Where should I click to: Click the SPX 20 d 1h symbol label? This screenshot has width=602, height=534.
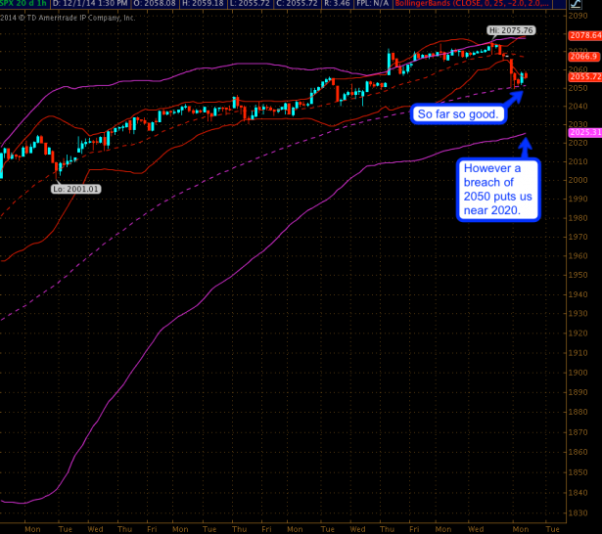22,5
